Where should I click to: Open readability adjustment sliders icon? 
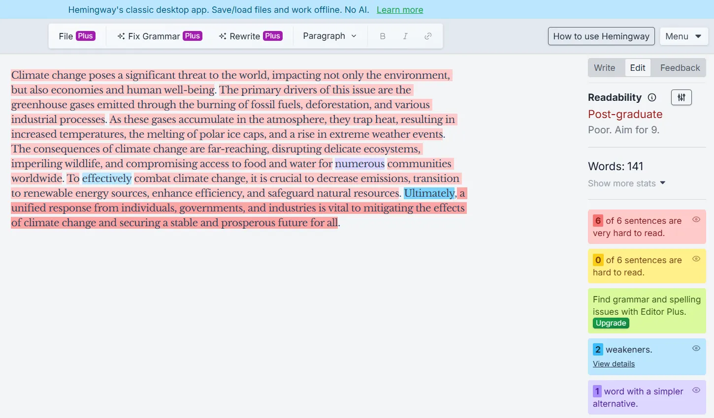pyautogui.click(x=681, y=97)
